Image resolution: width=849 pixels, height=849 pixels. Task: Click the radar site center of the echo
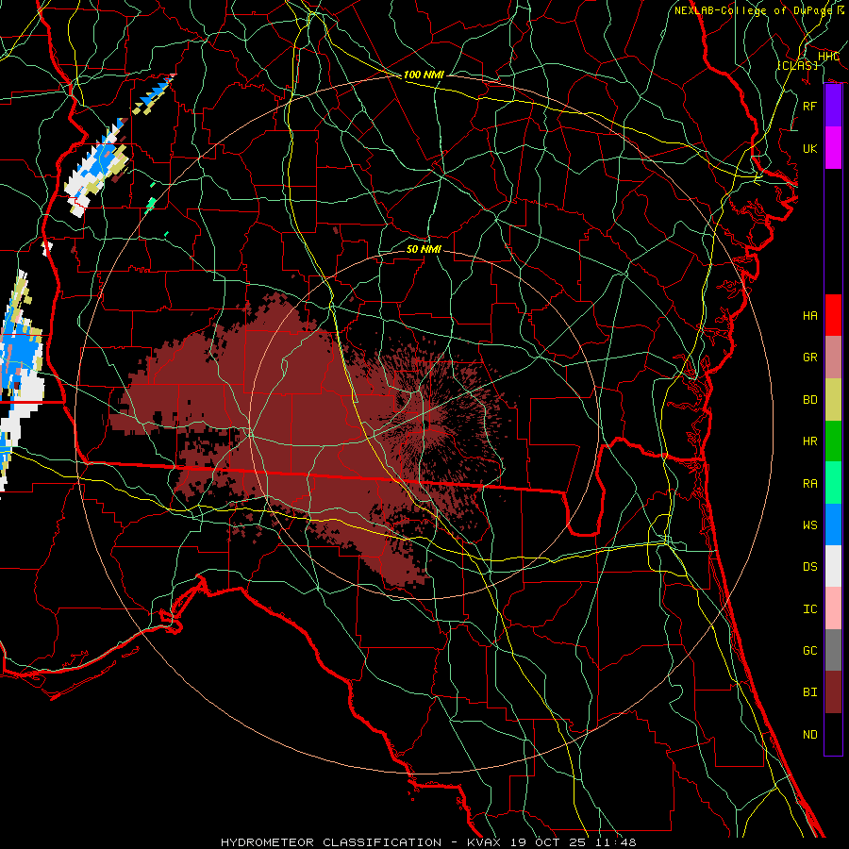tap(424, 424)
